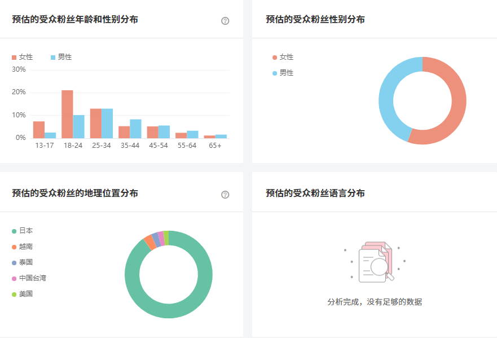This screenshot has height=338, width=497.
Task: Toggle 女性 legend in the age bar chart
Action: pyautogui.click(x=23, y=57)
